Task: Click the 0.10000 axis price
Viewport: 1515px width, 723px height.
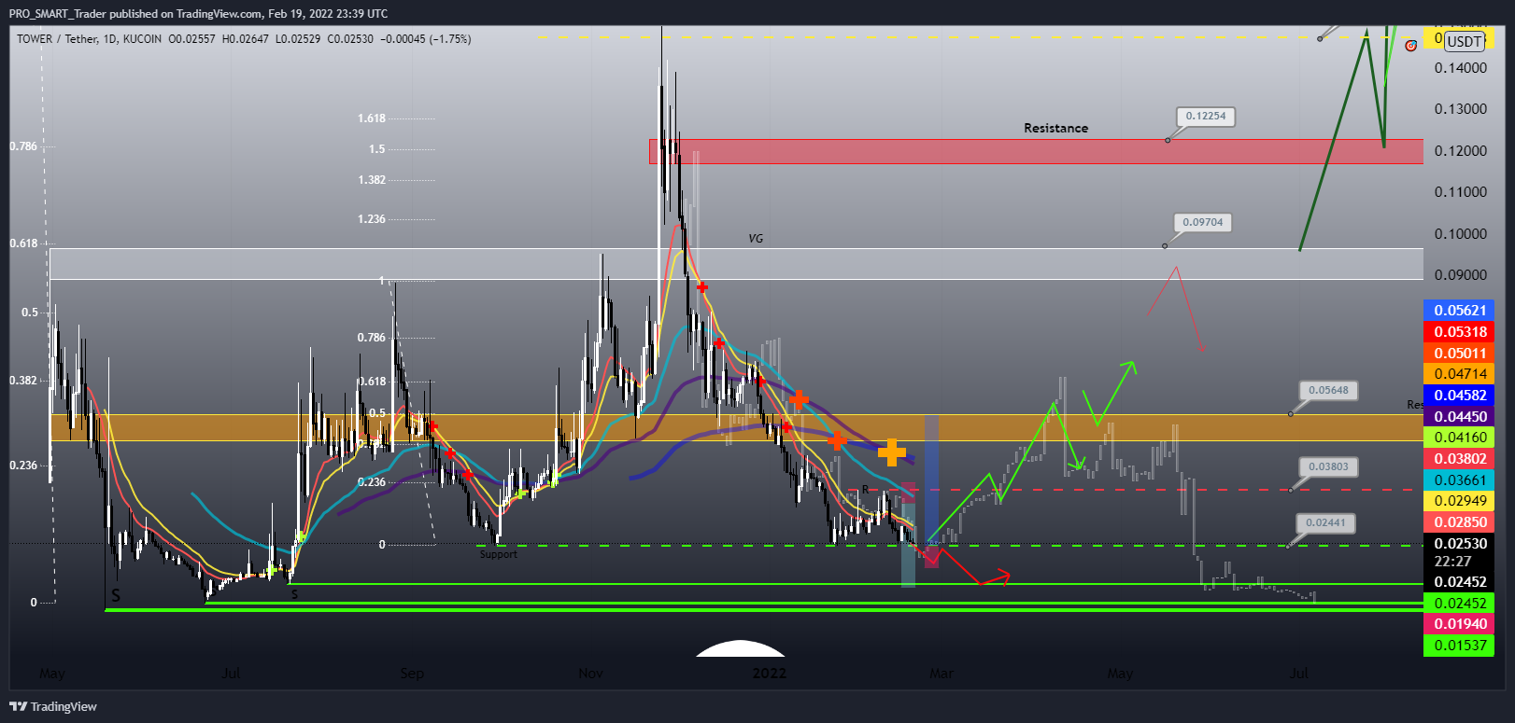Action: pos(1460,234)
